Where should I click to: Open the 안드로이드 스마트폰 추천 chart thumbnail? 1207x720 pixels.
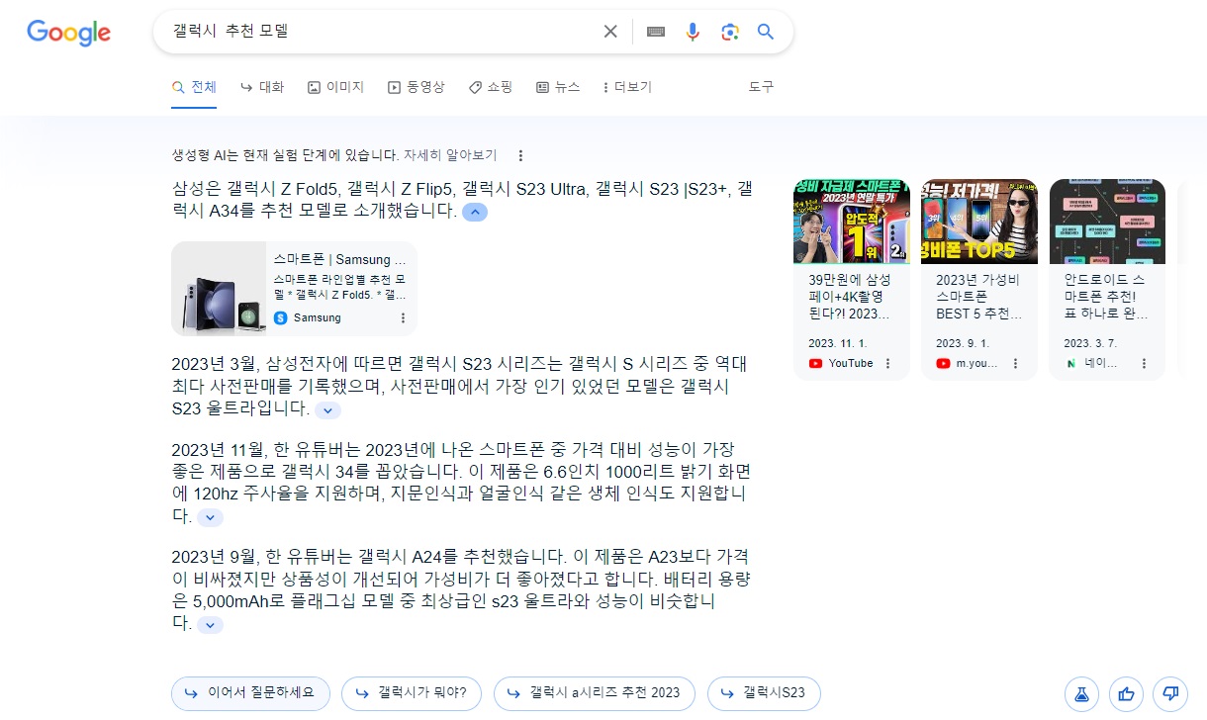(x=1107, y=222)
